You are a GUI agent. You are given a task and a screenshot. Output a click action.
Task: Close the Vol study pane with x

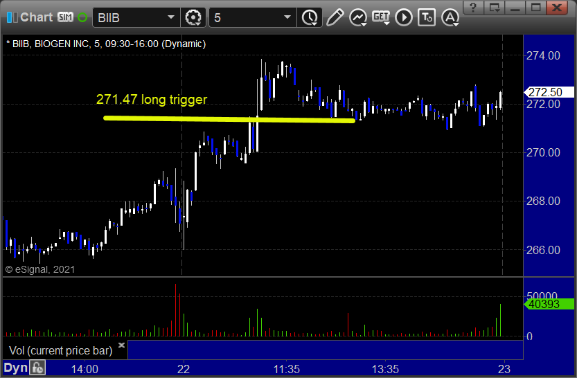pyautogui.click(x=121, y=345)
